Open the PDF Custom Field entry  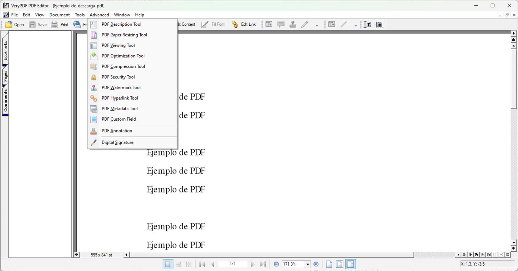point(132,119)
